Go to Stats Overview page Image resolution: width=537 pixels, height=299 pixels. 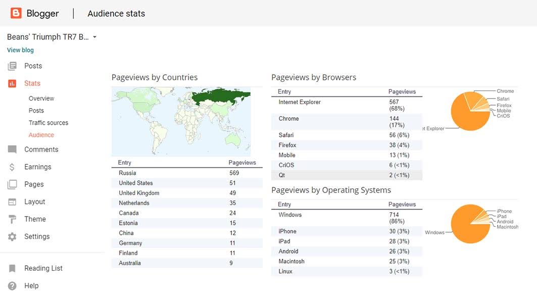41,98
